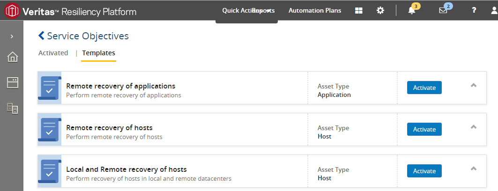The height and width of the screenshot is (191, 498).
Task: Activate Remote recovery of hosts template
Action: [424, 130]
